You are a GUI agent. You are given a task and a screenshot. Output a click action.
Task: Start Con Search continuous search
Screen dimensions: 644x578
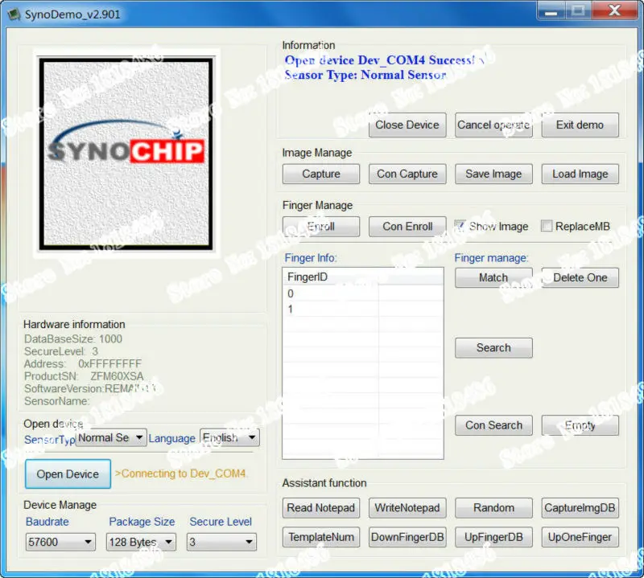point(493,425)
